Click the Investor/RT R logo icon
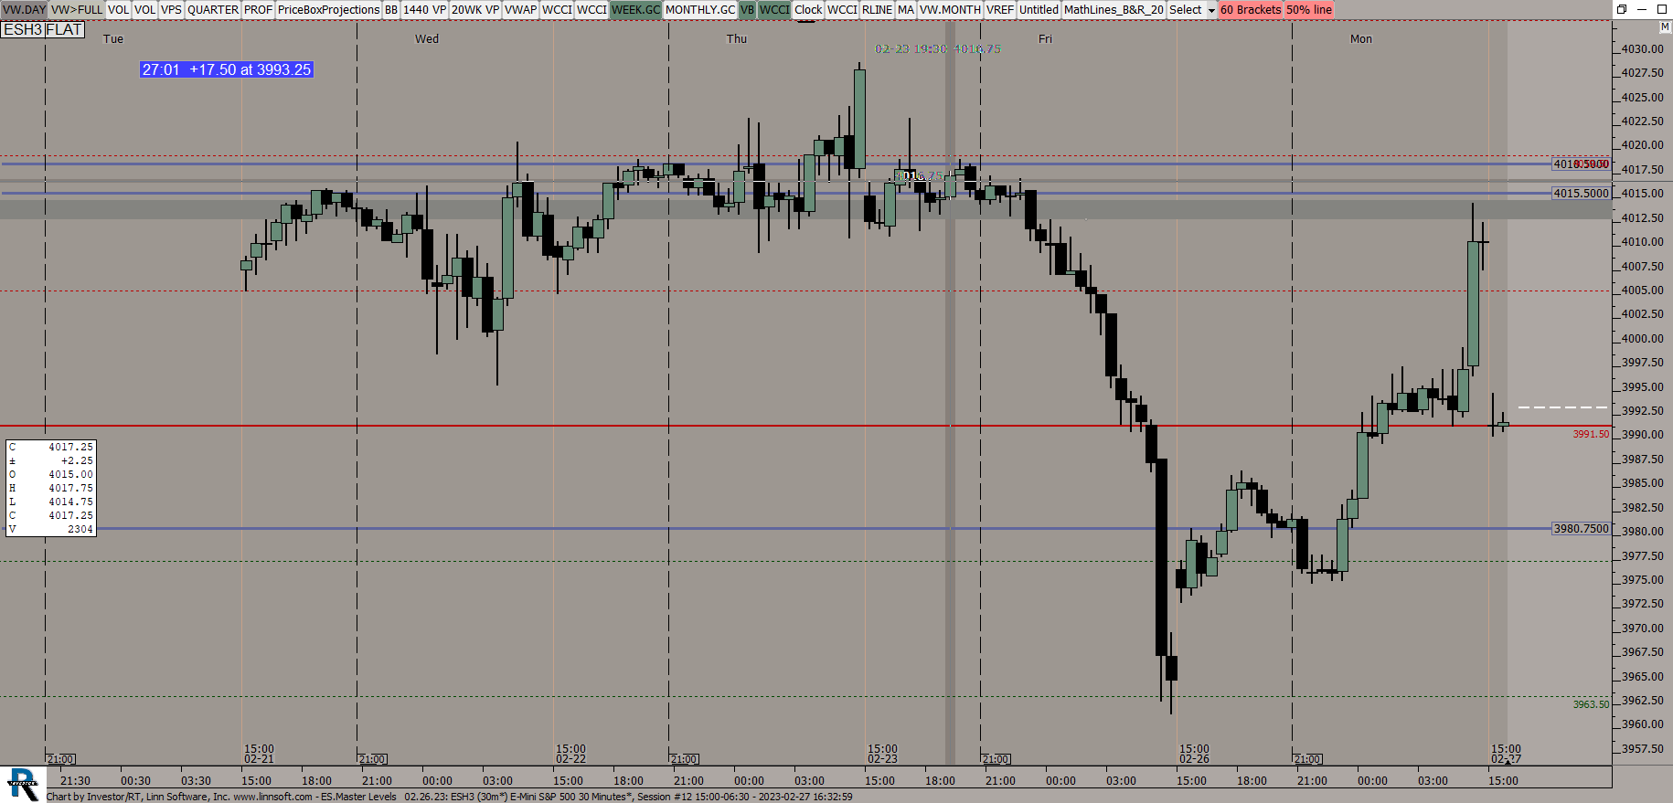Viewport: 1673px width, 803px height. (23, 785)
